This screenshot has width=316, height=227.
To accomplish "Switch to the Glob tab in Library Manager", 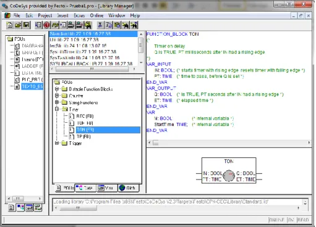I will pos(128,188).
